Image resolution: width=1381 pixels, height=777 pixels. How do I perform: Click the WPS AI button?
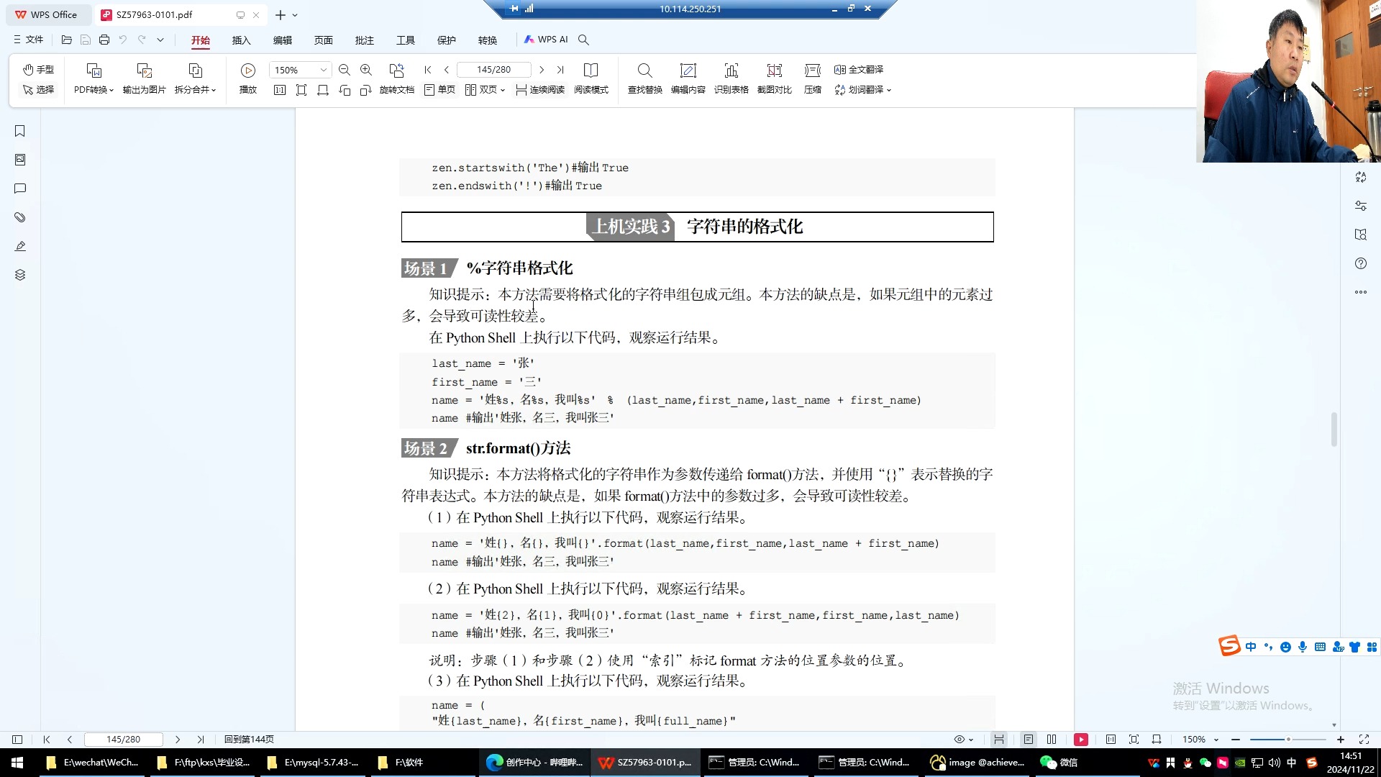click(546, 40)
